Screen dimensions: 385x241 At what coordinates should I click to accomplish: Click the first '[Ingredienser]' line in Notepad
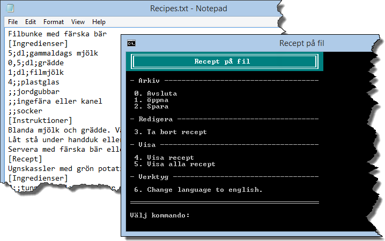[x=38, y=44]
